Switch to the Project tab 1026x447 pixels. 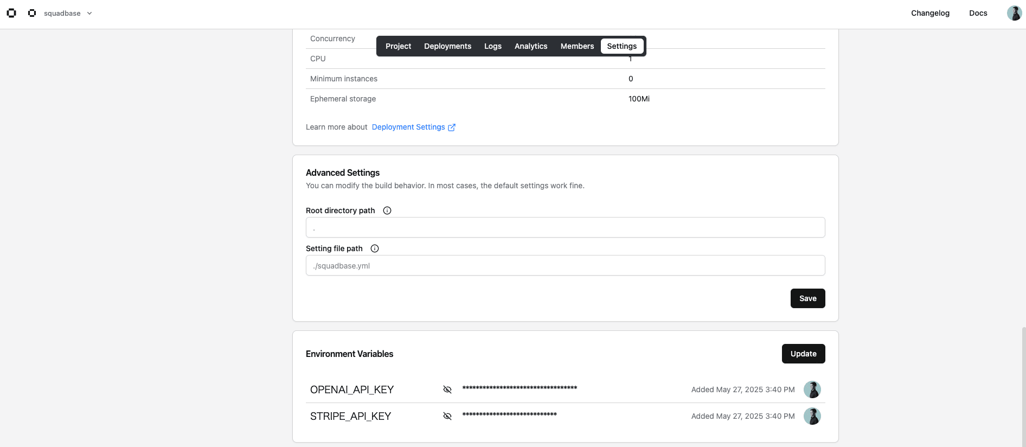[398, 46]
